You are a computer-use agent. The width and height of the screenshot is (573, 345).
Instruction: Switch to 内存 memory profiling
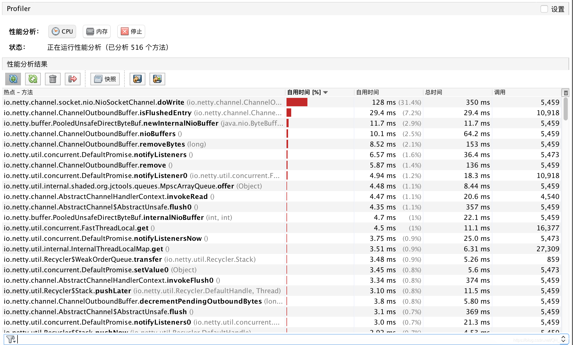(x=97, y=31)
